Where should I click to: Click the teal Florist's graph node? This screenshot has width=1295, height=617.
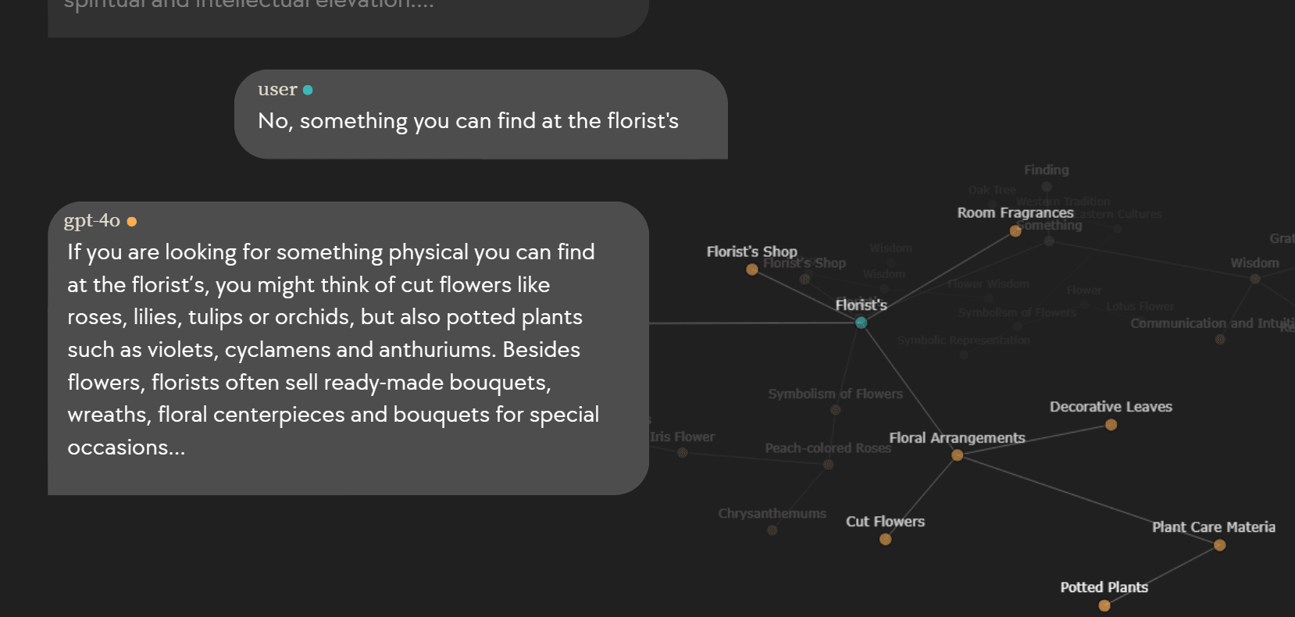coord(861,323)
